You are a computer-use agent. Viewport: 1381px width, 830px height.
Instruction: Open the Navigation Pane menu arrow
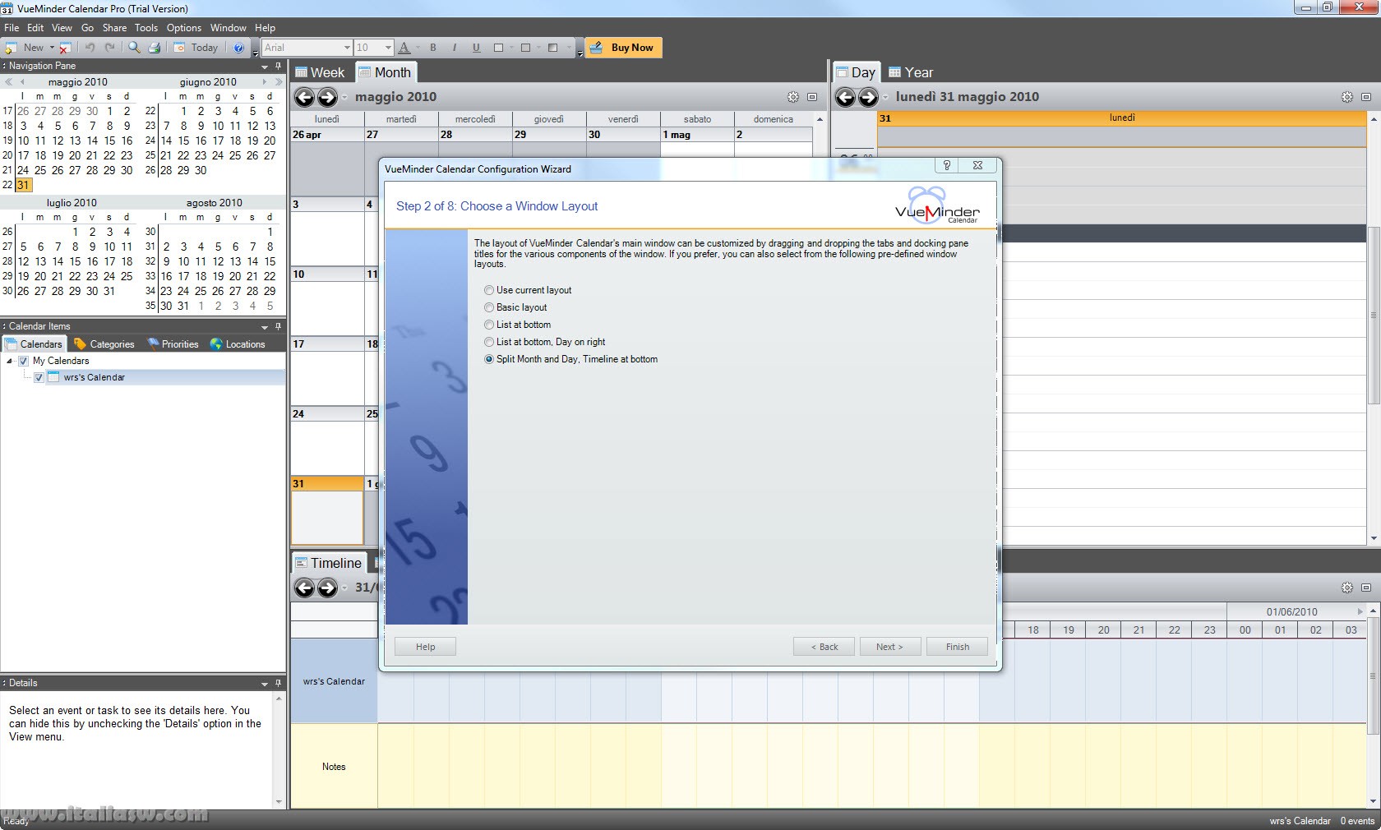pyautogui.click(x=265, y=66)
